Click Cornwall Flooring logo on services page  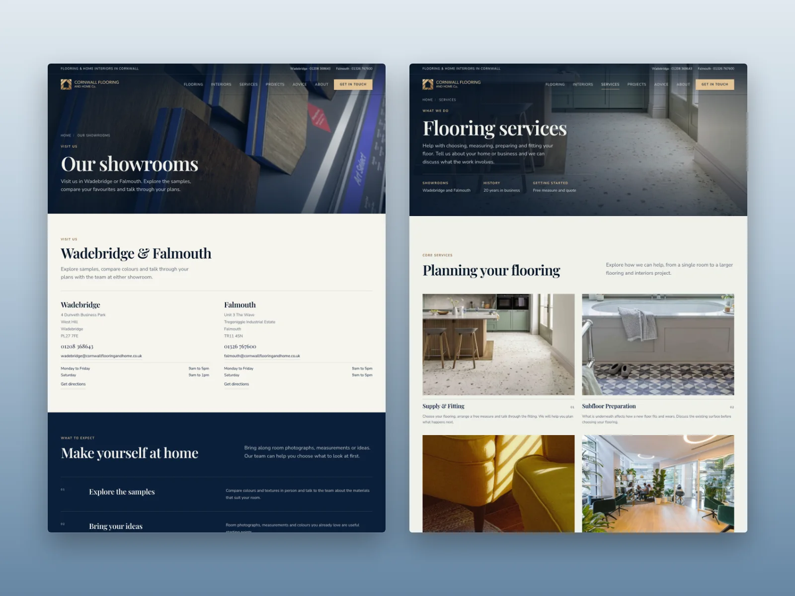(x=452, y=84)
